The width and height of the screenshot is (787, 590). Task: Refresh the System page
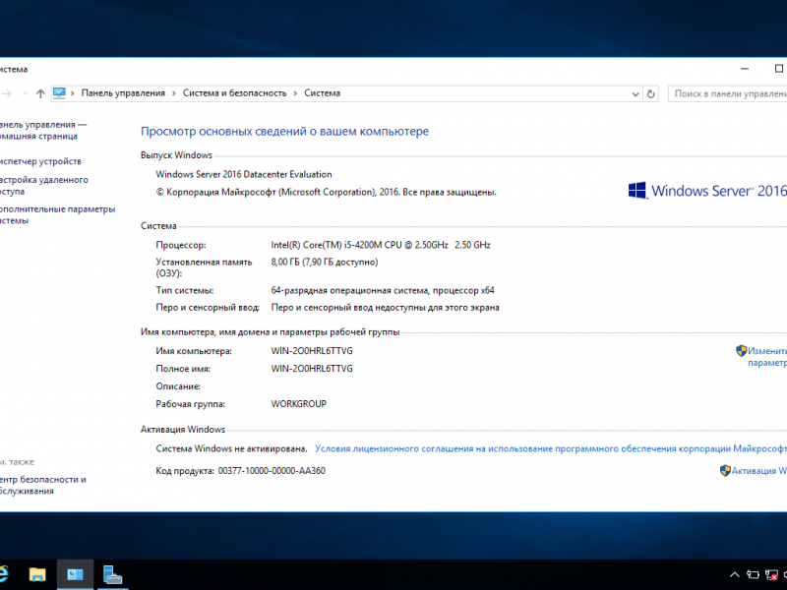point(651,93)
